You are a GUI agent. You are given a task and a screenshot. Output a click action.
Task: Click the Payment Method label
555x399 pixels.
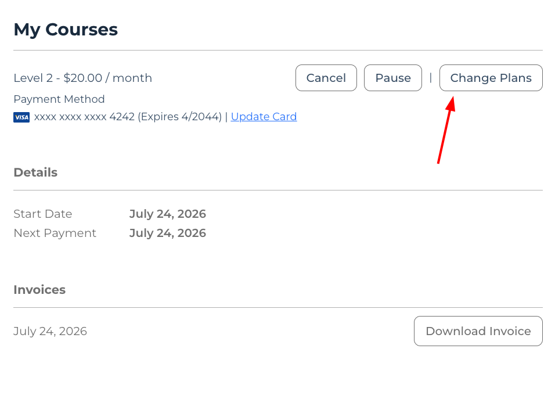[x=59, y=99]
